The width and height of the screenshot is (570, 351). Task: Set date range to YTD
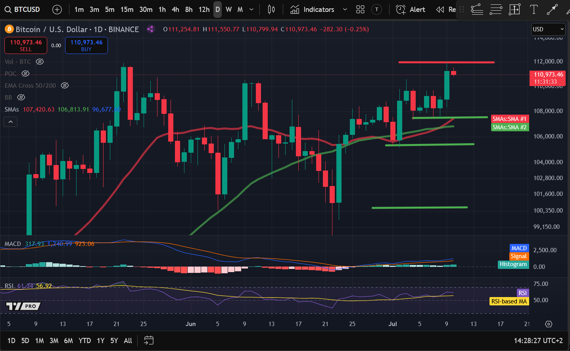[x=84, y=340]
